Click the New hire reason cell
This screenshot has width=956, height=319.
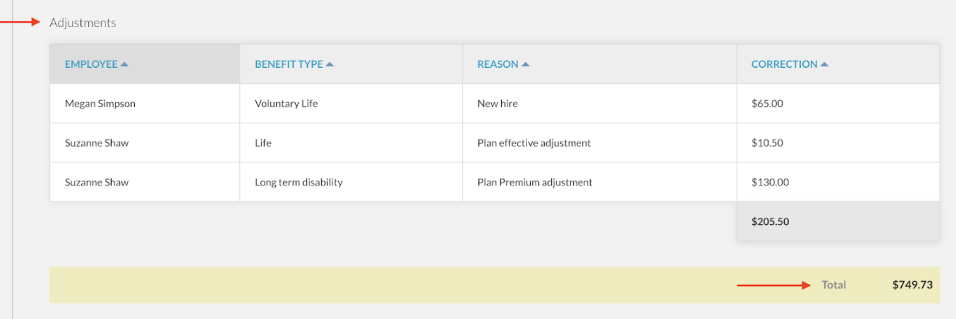coord(600,103)
